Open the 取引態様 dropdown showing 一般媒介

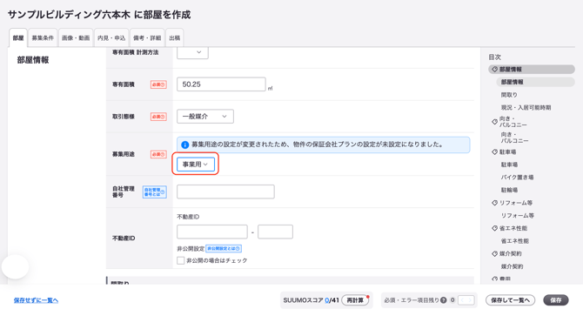pyautogui.click(x=205, y=117)
